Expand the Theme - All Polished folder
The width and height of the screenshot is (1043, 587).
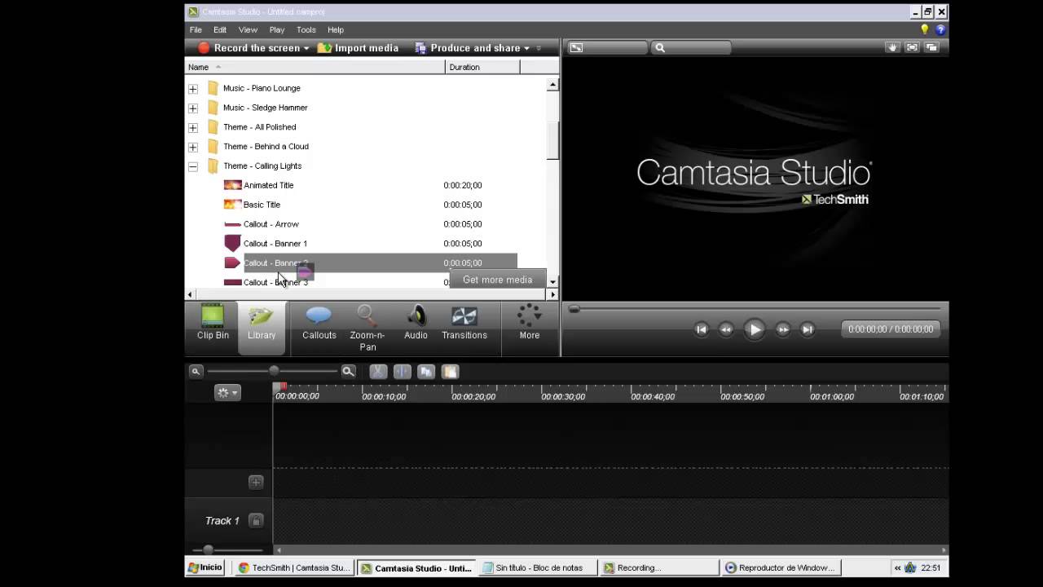pos(193,127)
